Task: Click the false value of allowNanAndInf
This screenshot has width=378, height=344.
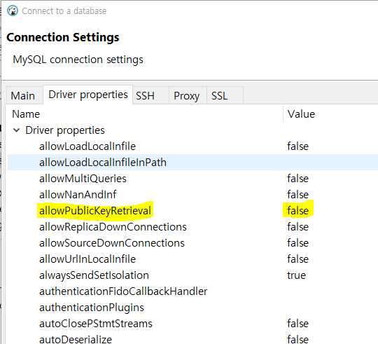Action: point(297,195)
